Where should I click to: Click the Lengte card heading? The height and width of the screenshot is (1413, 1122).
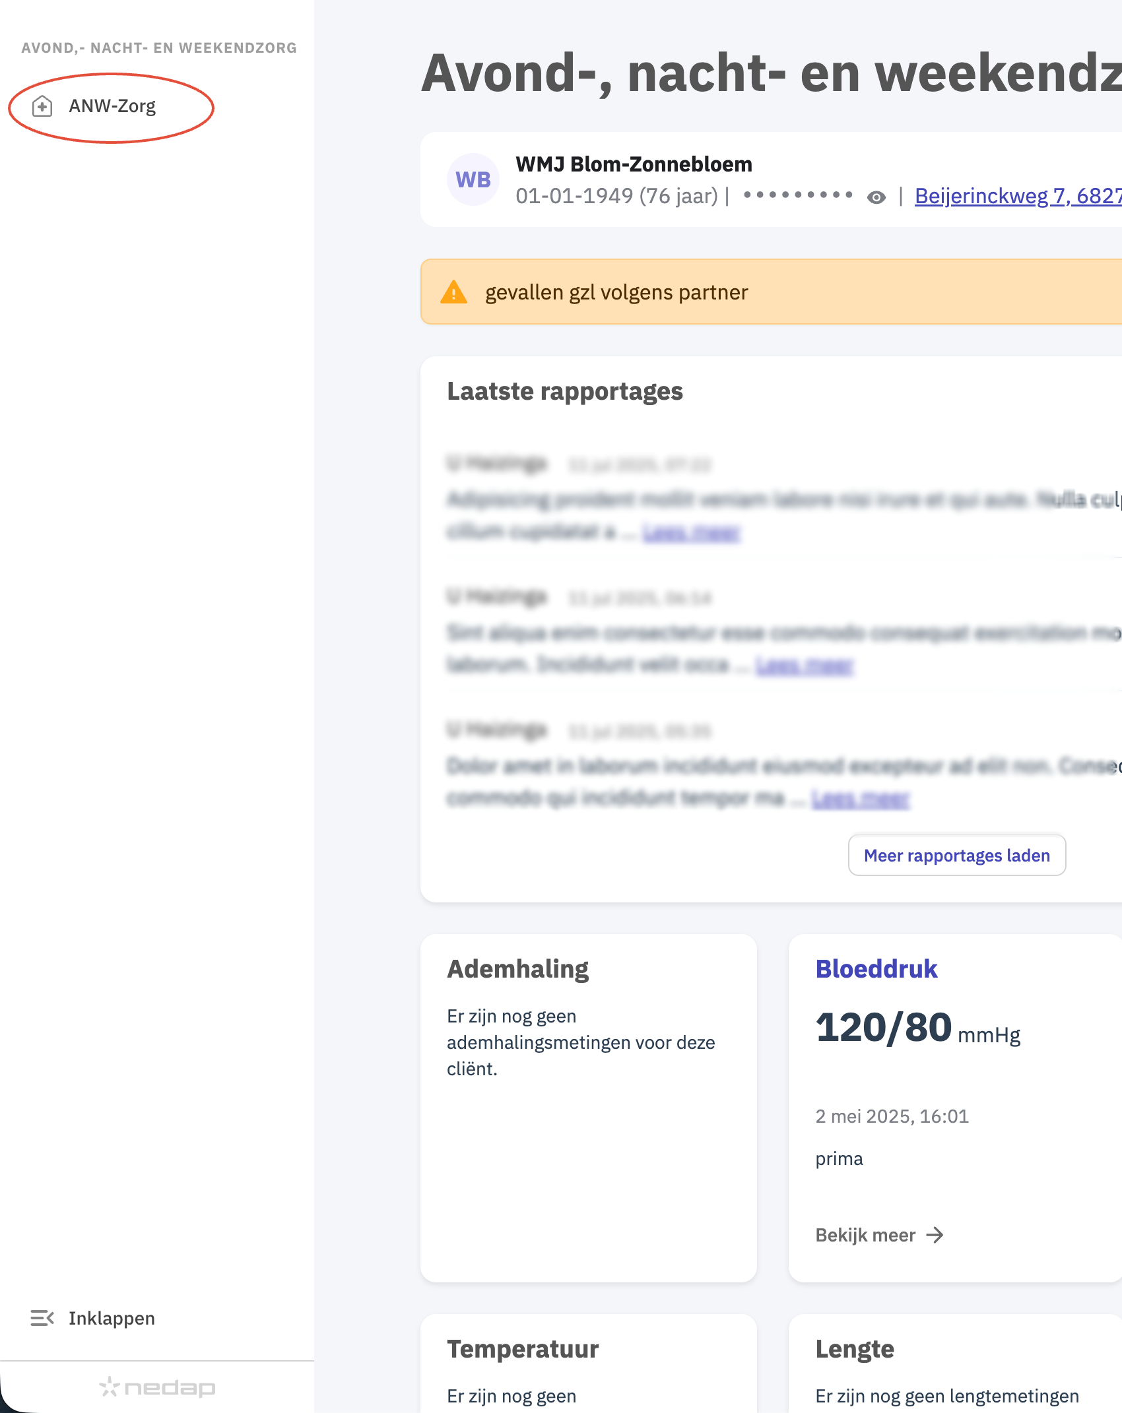click(855, 1349)
